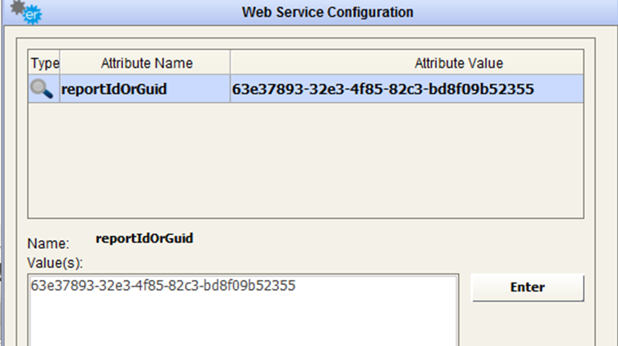Click the magnifying glass icon in Type column
This screenshot has height=346, width=618.
pyautogui.click(x=42, y=89)
